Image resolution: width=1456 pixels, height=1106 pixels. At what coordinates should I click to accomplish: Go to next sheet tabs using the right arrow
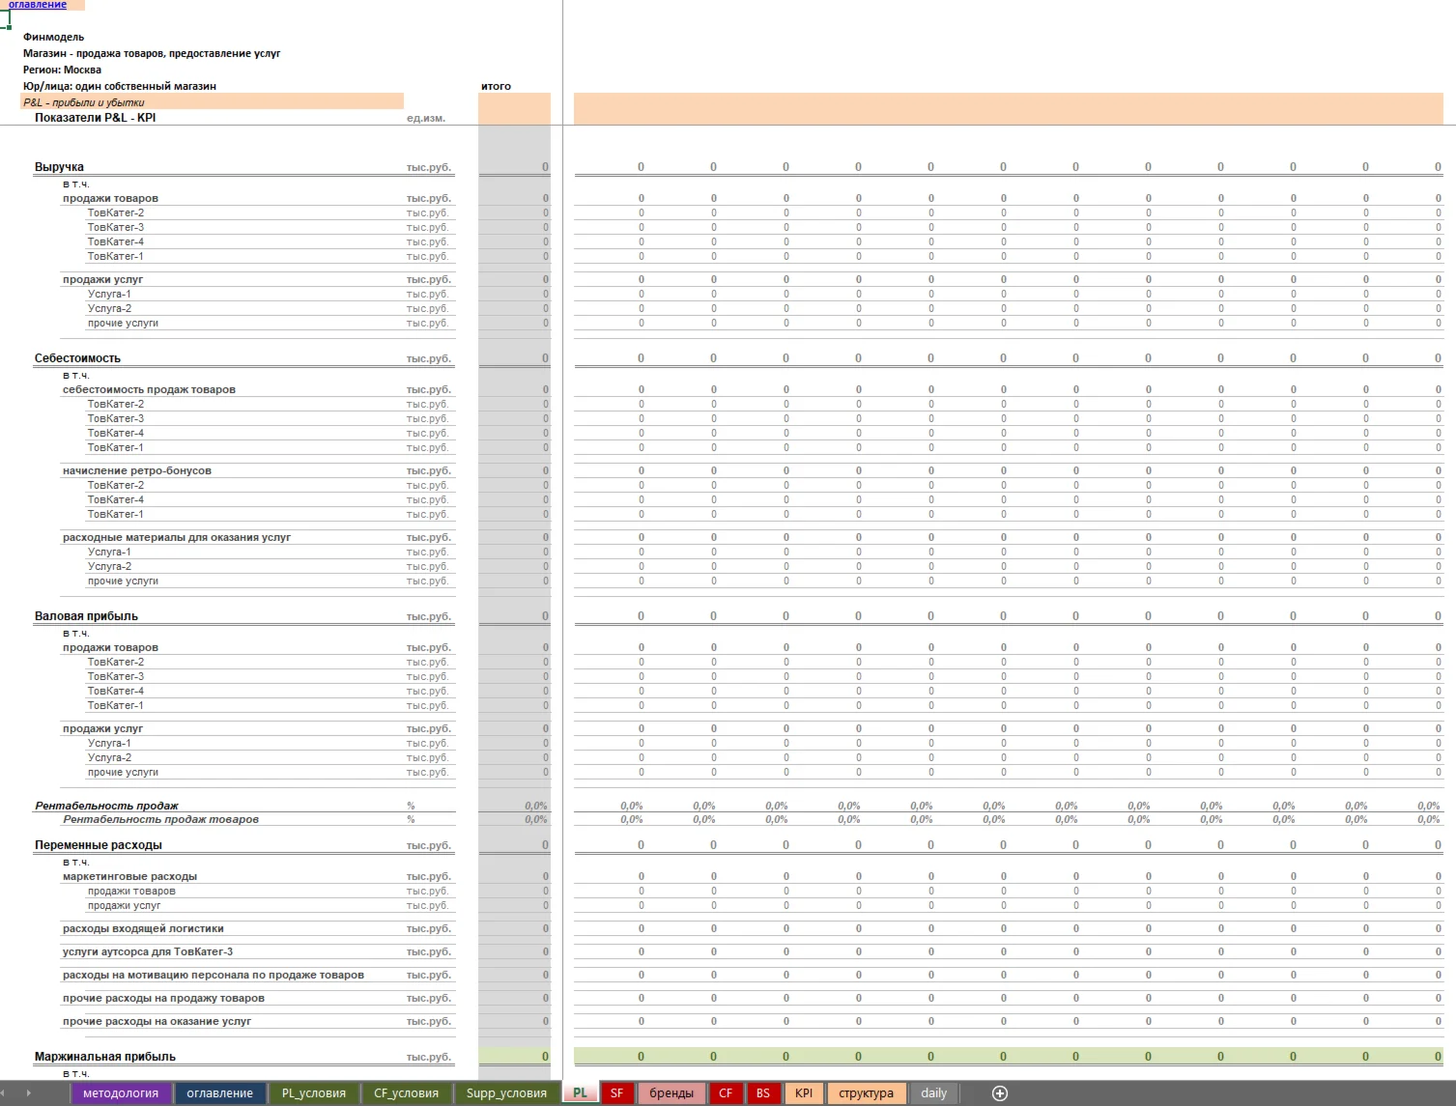pyautogui.click(x=28, y=1093)
